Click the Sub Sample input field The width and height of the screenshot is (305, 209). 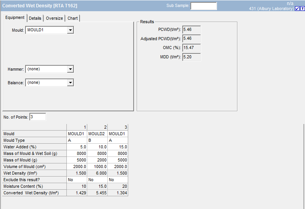pos(203,6)
